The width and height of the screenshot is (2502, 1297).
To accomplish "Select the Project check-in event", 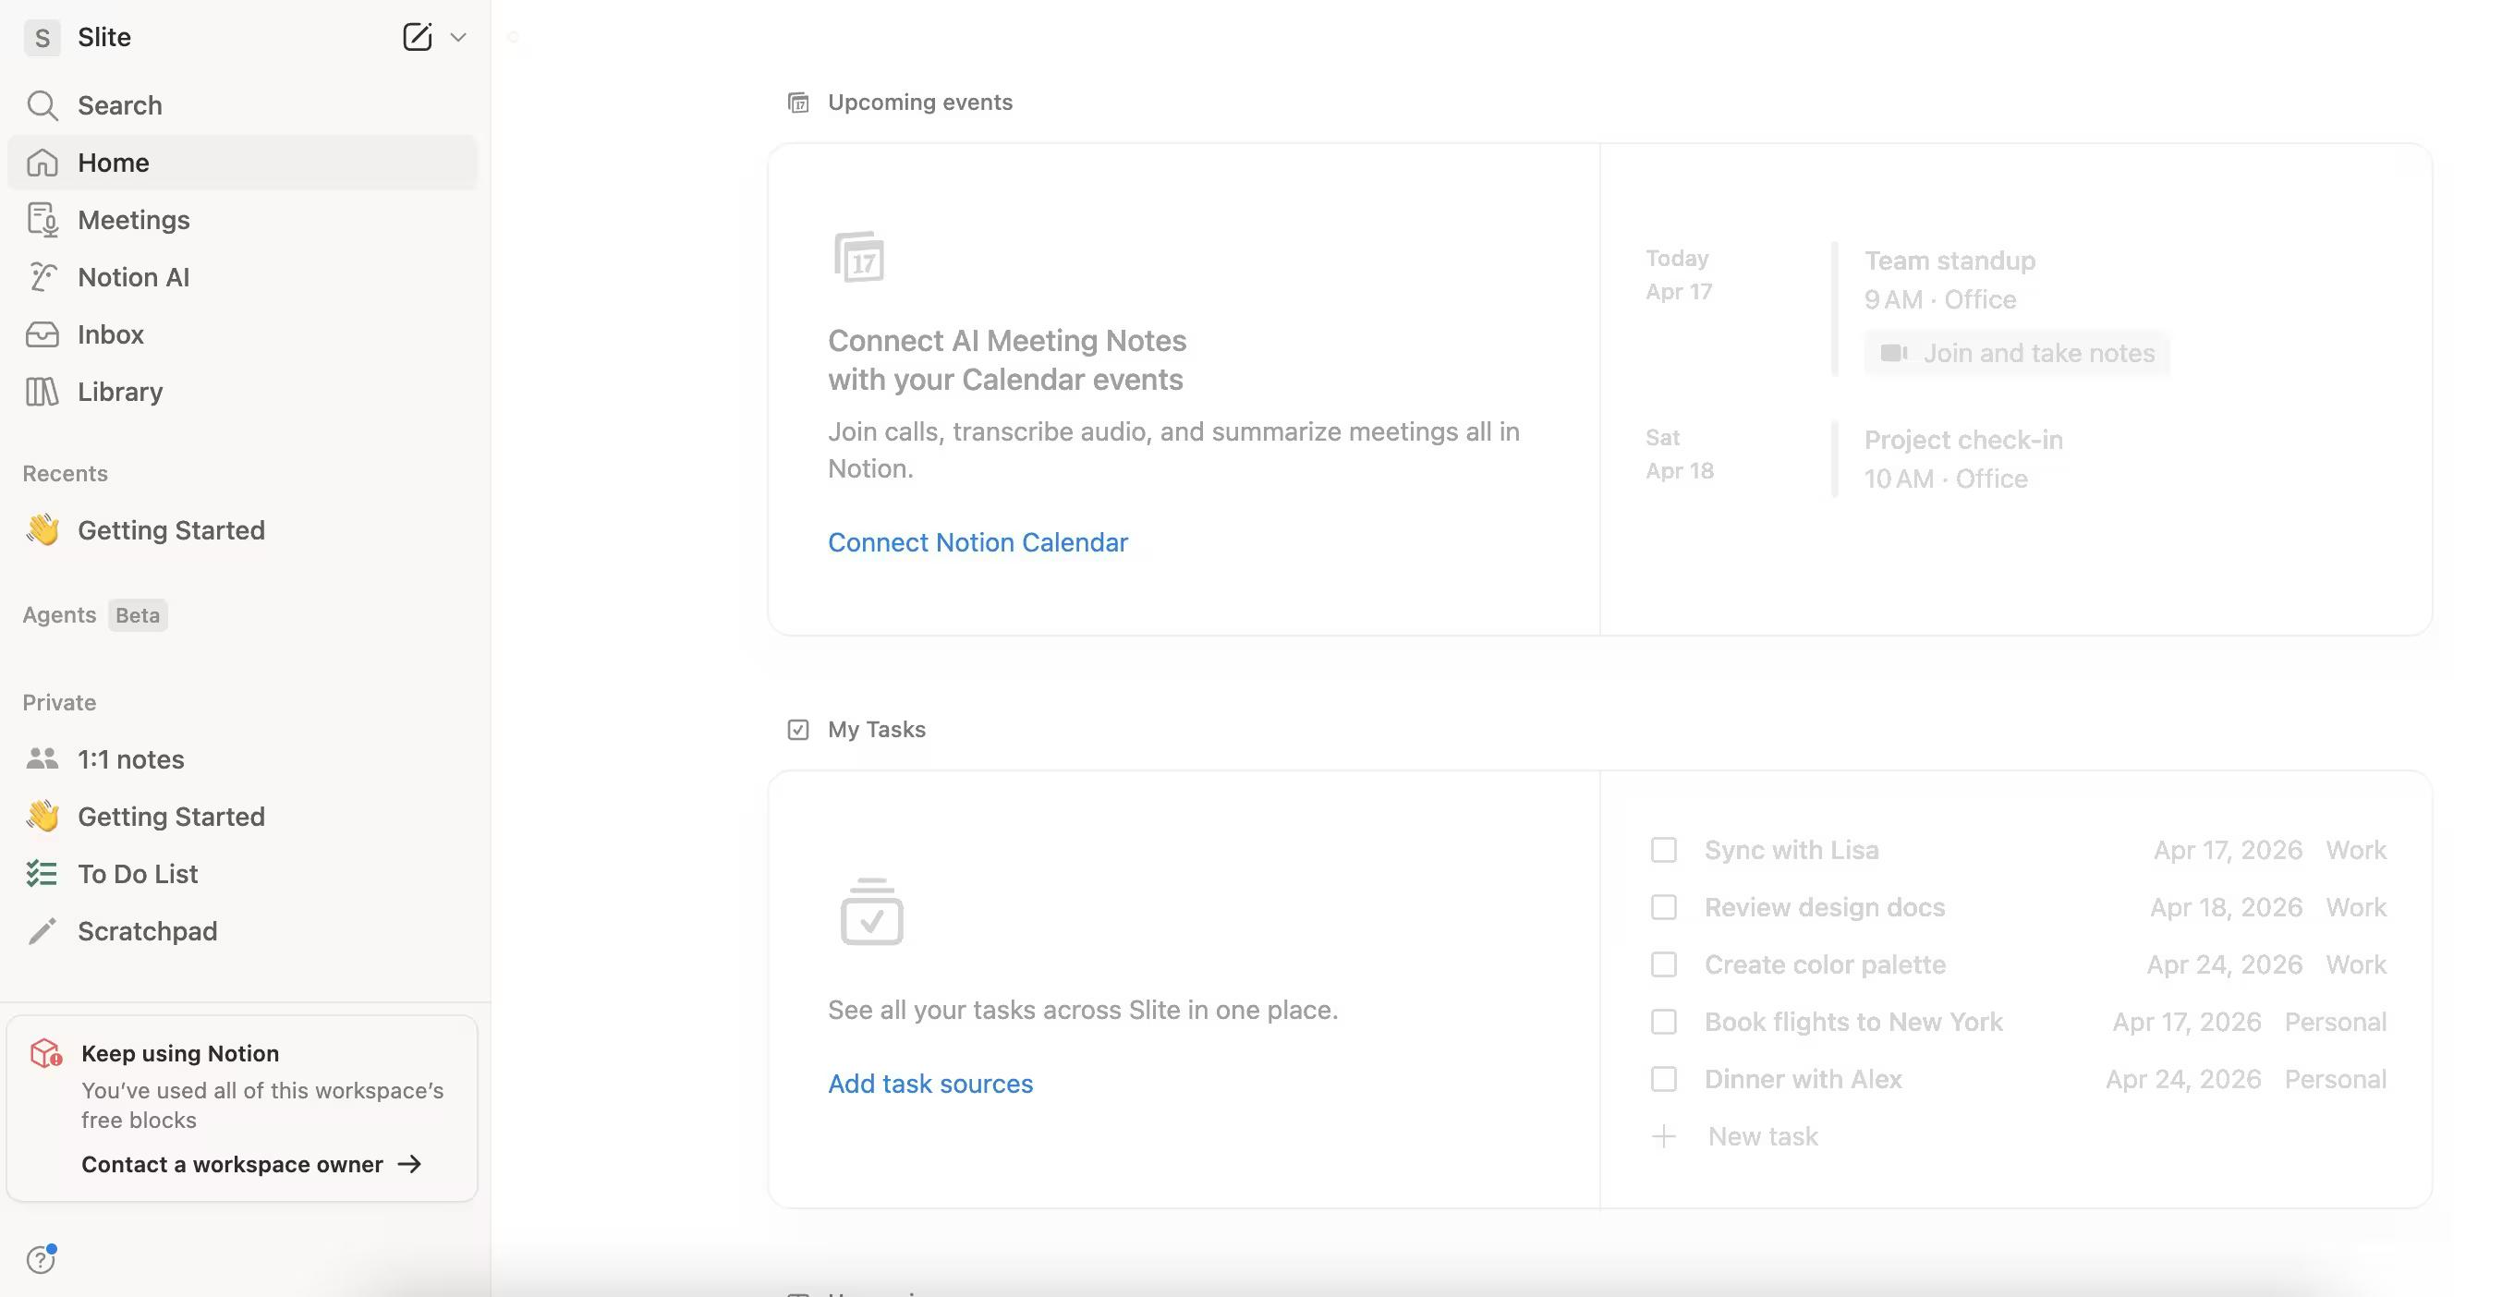I will click(x=1963, y=440).
